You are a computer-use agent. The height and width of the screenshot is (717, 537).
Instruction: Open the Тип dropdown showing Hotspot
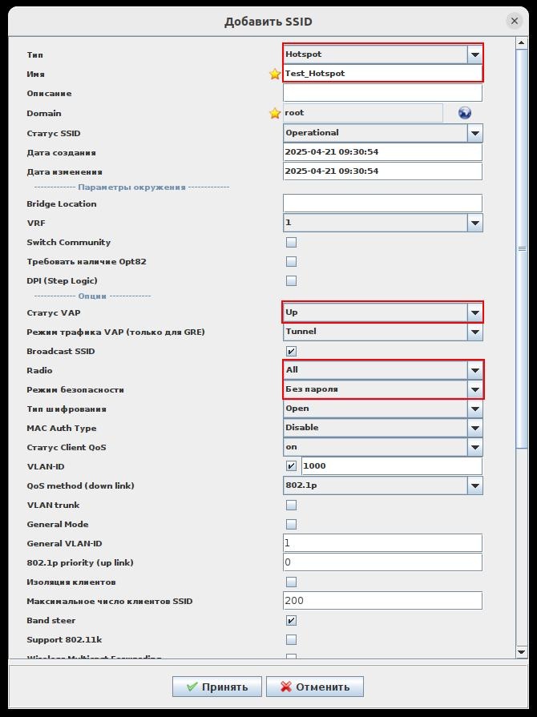[x=383, y=54]
